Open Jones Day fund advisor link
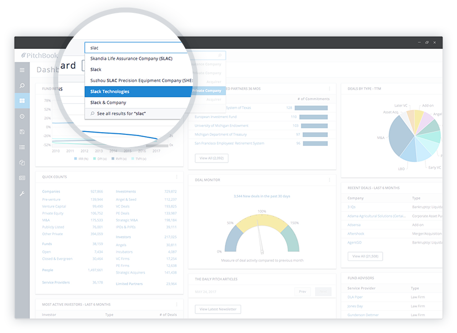457x333 pixels. [x=355, y=306]
